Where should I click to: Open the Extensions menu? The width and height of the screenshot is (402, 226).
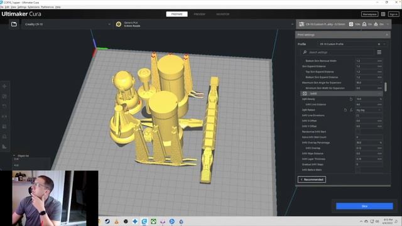33,7
